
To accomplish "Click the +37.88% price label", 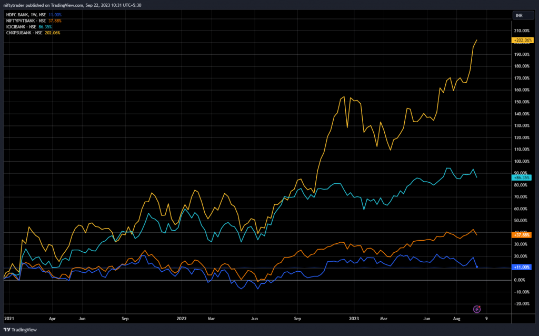I will coord(522,235).
